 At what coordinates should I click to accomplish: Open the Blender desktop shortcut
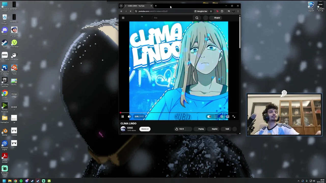(x=5, y=132)
